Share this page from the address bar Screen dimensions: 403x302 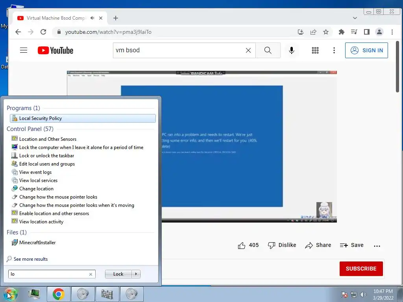click(x=313, y=32)
